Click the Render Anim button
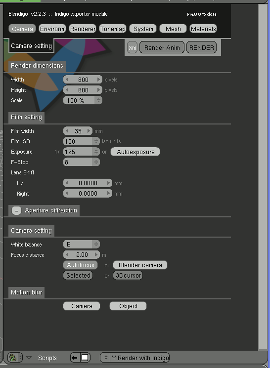Screen dimensions: 270x368 (162, 47)
